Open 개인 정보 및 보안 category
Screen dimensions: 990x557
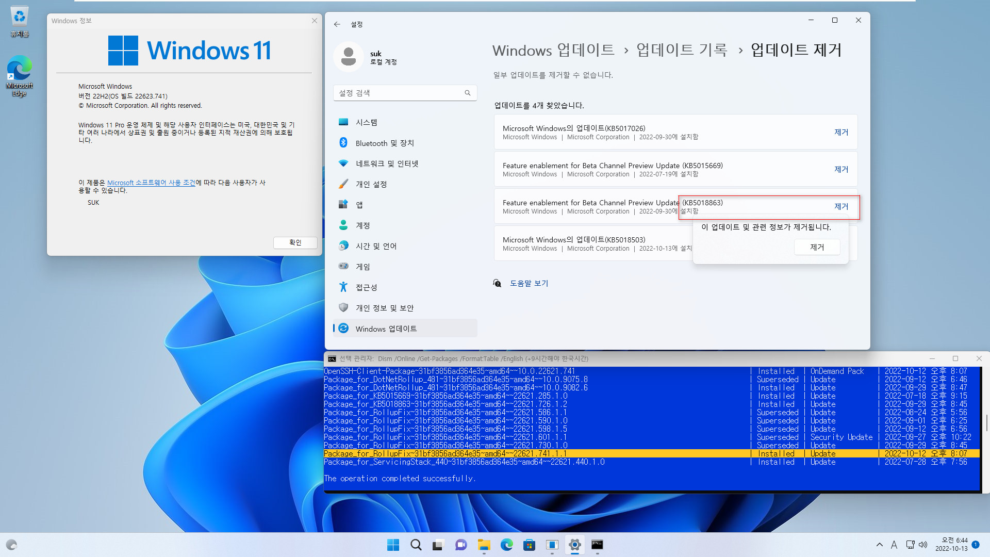[405, 308]
